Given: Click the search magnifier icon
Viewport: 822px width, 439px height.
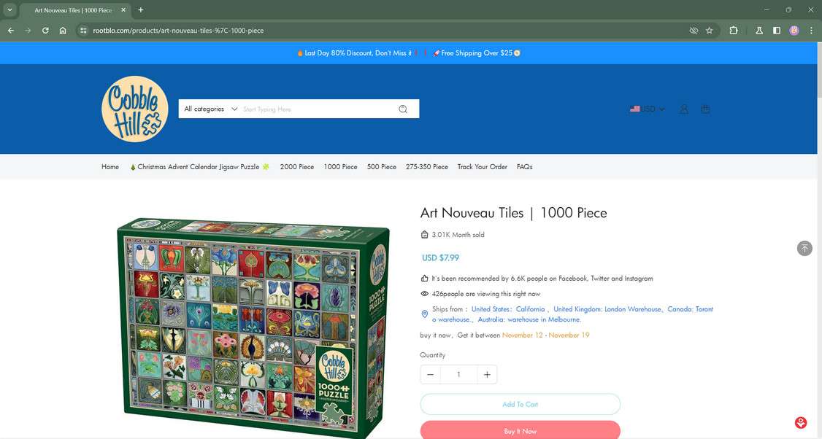Looking at the screenshot, I should pos(403,109).
